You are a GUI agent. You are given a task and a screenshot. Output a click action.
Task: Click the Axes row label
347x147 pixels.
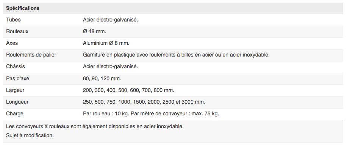[12, 43]
